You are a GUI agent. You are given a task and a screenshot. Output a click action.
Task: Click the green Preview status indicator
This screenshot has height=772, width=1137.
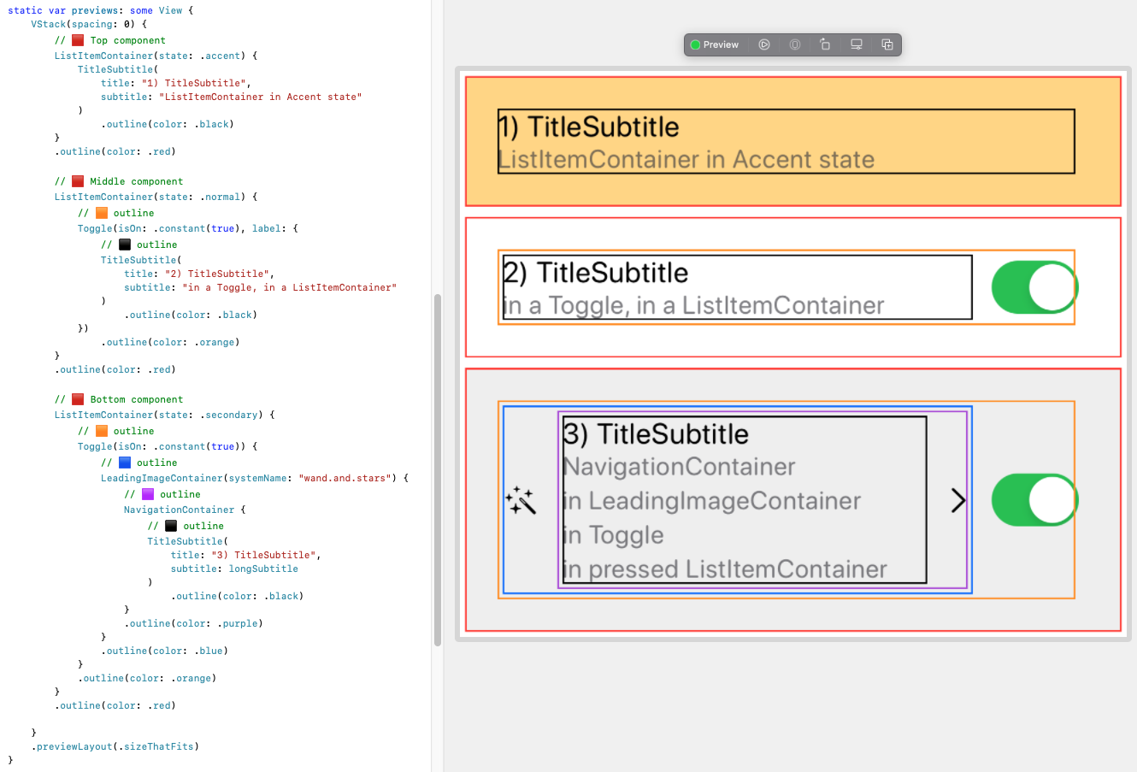(x=694, y=44)
